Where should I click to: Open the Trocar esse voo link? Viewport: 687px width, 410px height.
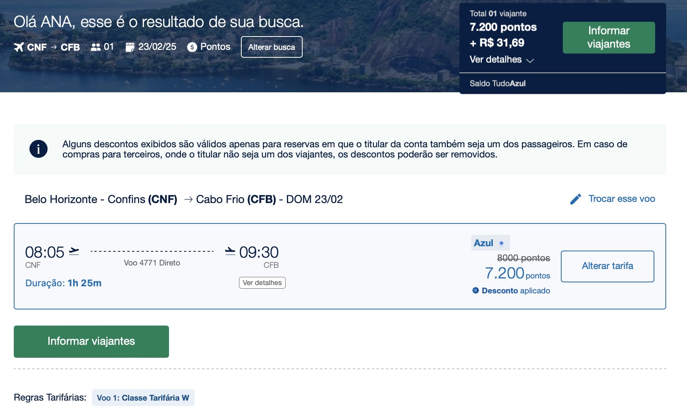tap(621, 199)
